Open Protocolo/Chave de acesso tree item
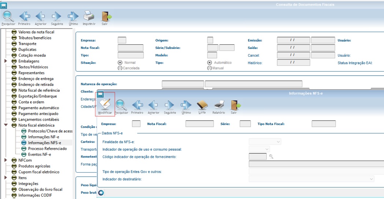Viewport: 384px width, 199px height. pos(50,131)
